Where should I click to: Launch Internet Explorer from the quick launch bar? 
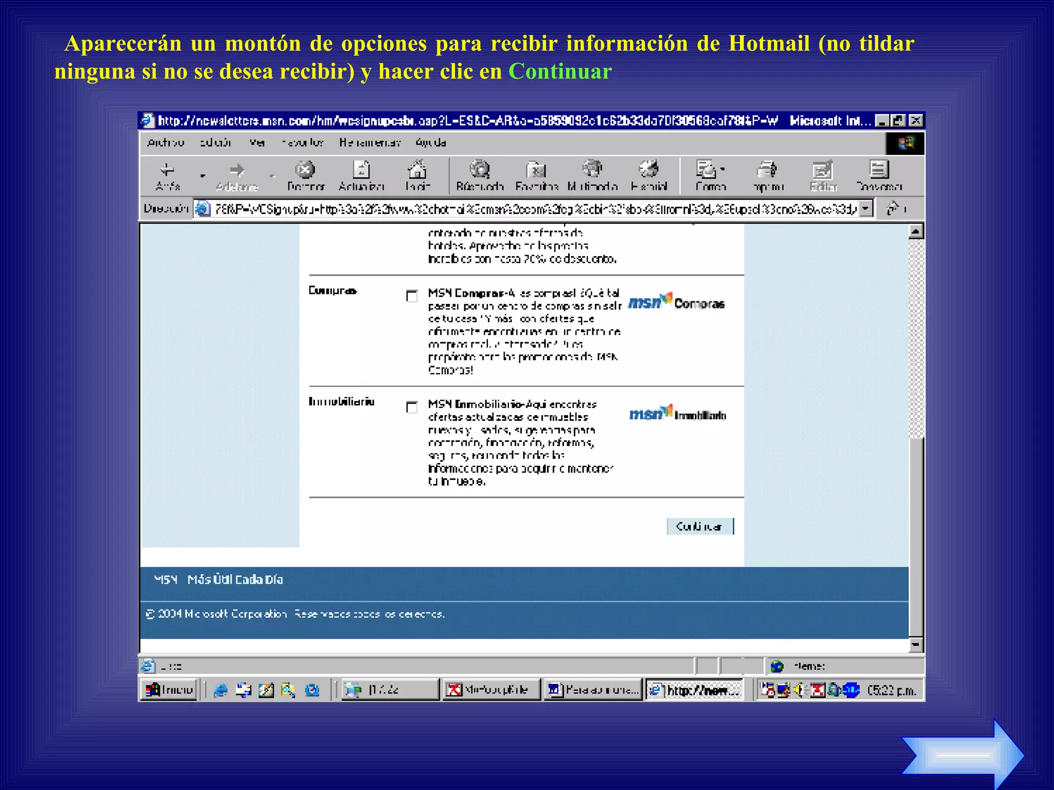coord(221,690)
